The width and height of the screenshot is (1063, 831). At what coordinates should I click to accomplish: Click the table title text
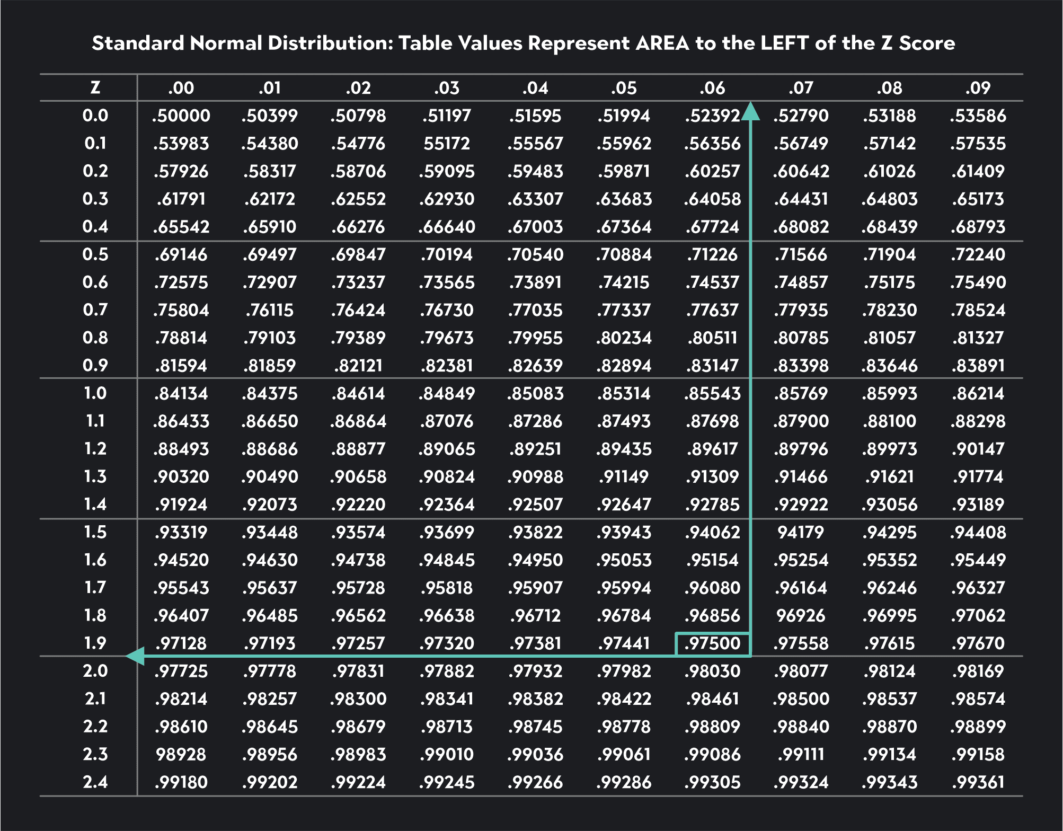coord(523,43)
